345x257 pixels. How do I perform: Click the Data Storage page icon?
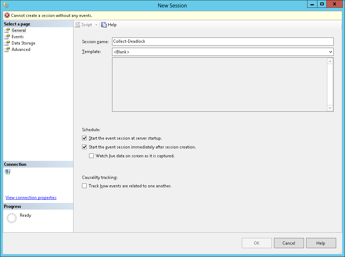(x=7, y=43)
